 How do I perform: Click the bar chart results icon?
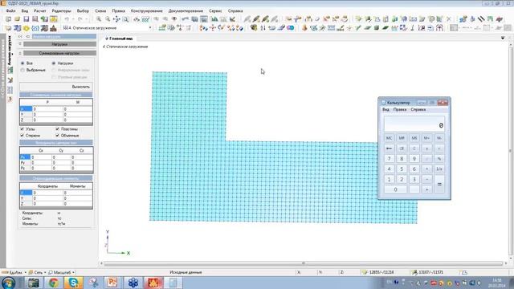tap(214, 19)
